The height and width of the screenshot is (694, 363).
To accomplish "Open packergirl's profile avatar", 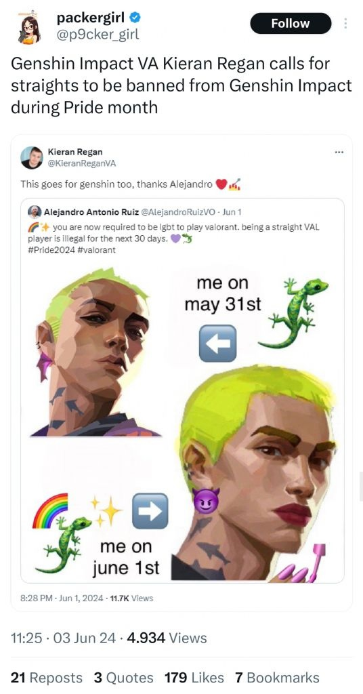I will pyautogui.click(x=30, y=27).
